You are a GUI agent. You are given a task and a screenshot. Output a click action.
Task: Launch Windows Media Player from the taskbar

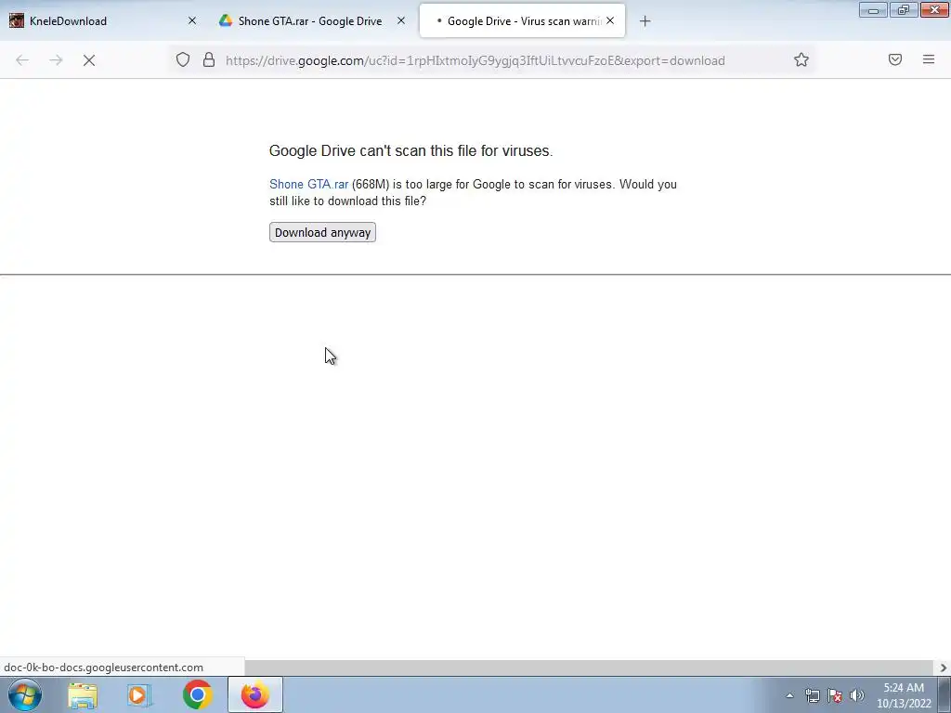coord(139,694)
